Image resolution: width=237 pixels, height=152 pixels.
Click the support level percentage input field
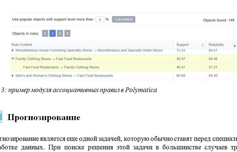coord(100,19)
